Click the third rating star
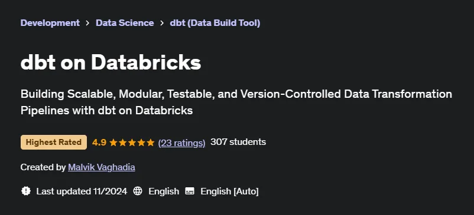 132,143
